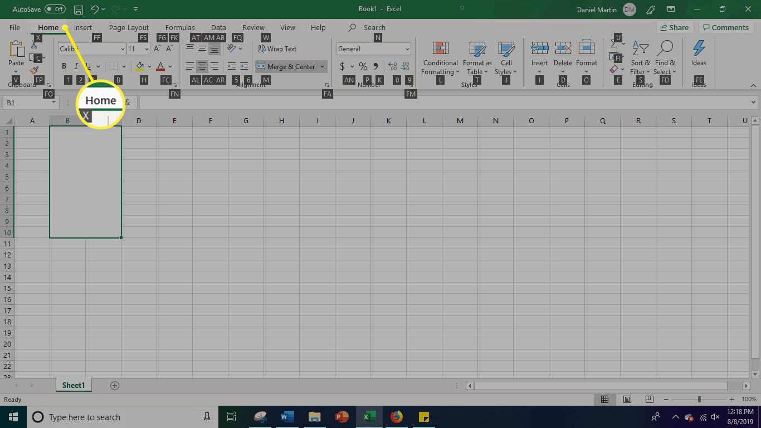
Task: Switch to the Review tab
Action: (253, 27)
